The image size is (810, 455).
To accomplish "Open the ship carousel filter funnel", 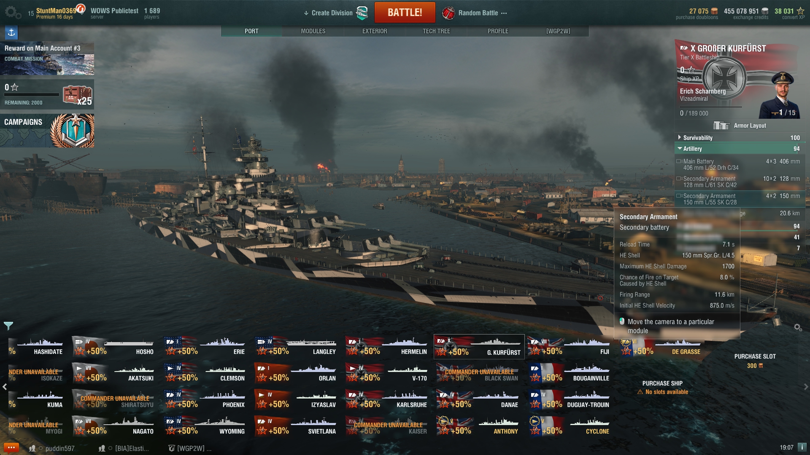I will [8, 326].
